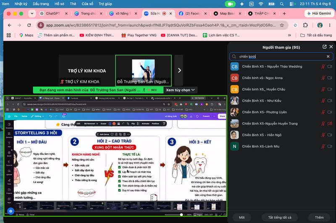Open the Tất cả dấu trang folder
Viewport: 336px width, 223px height.
coord(316,35)
